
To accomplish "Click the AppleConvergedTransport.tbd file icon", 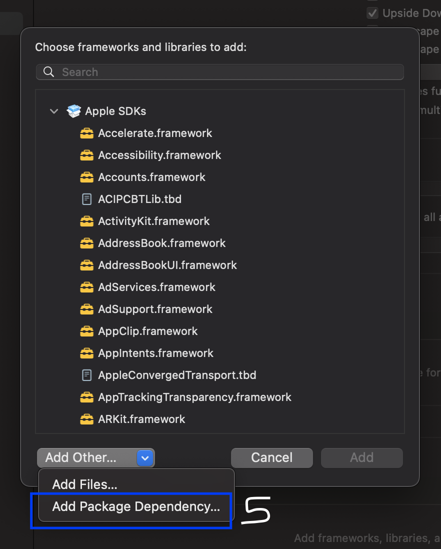I will [86, 375].
